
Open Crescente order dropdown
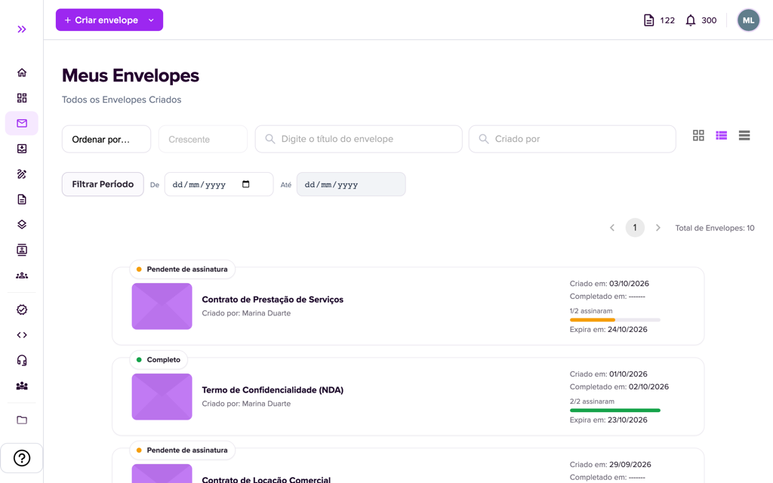click(202, 139)
